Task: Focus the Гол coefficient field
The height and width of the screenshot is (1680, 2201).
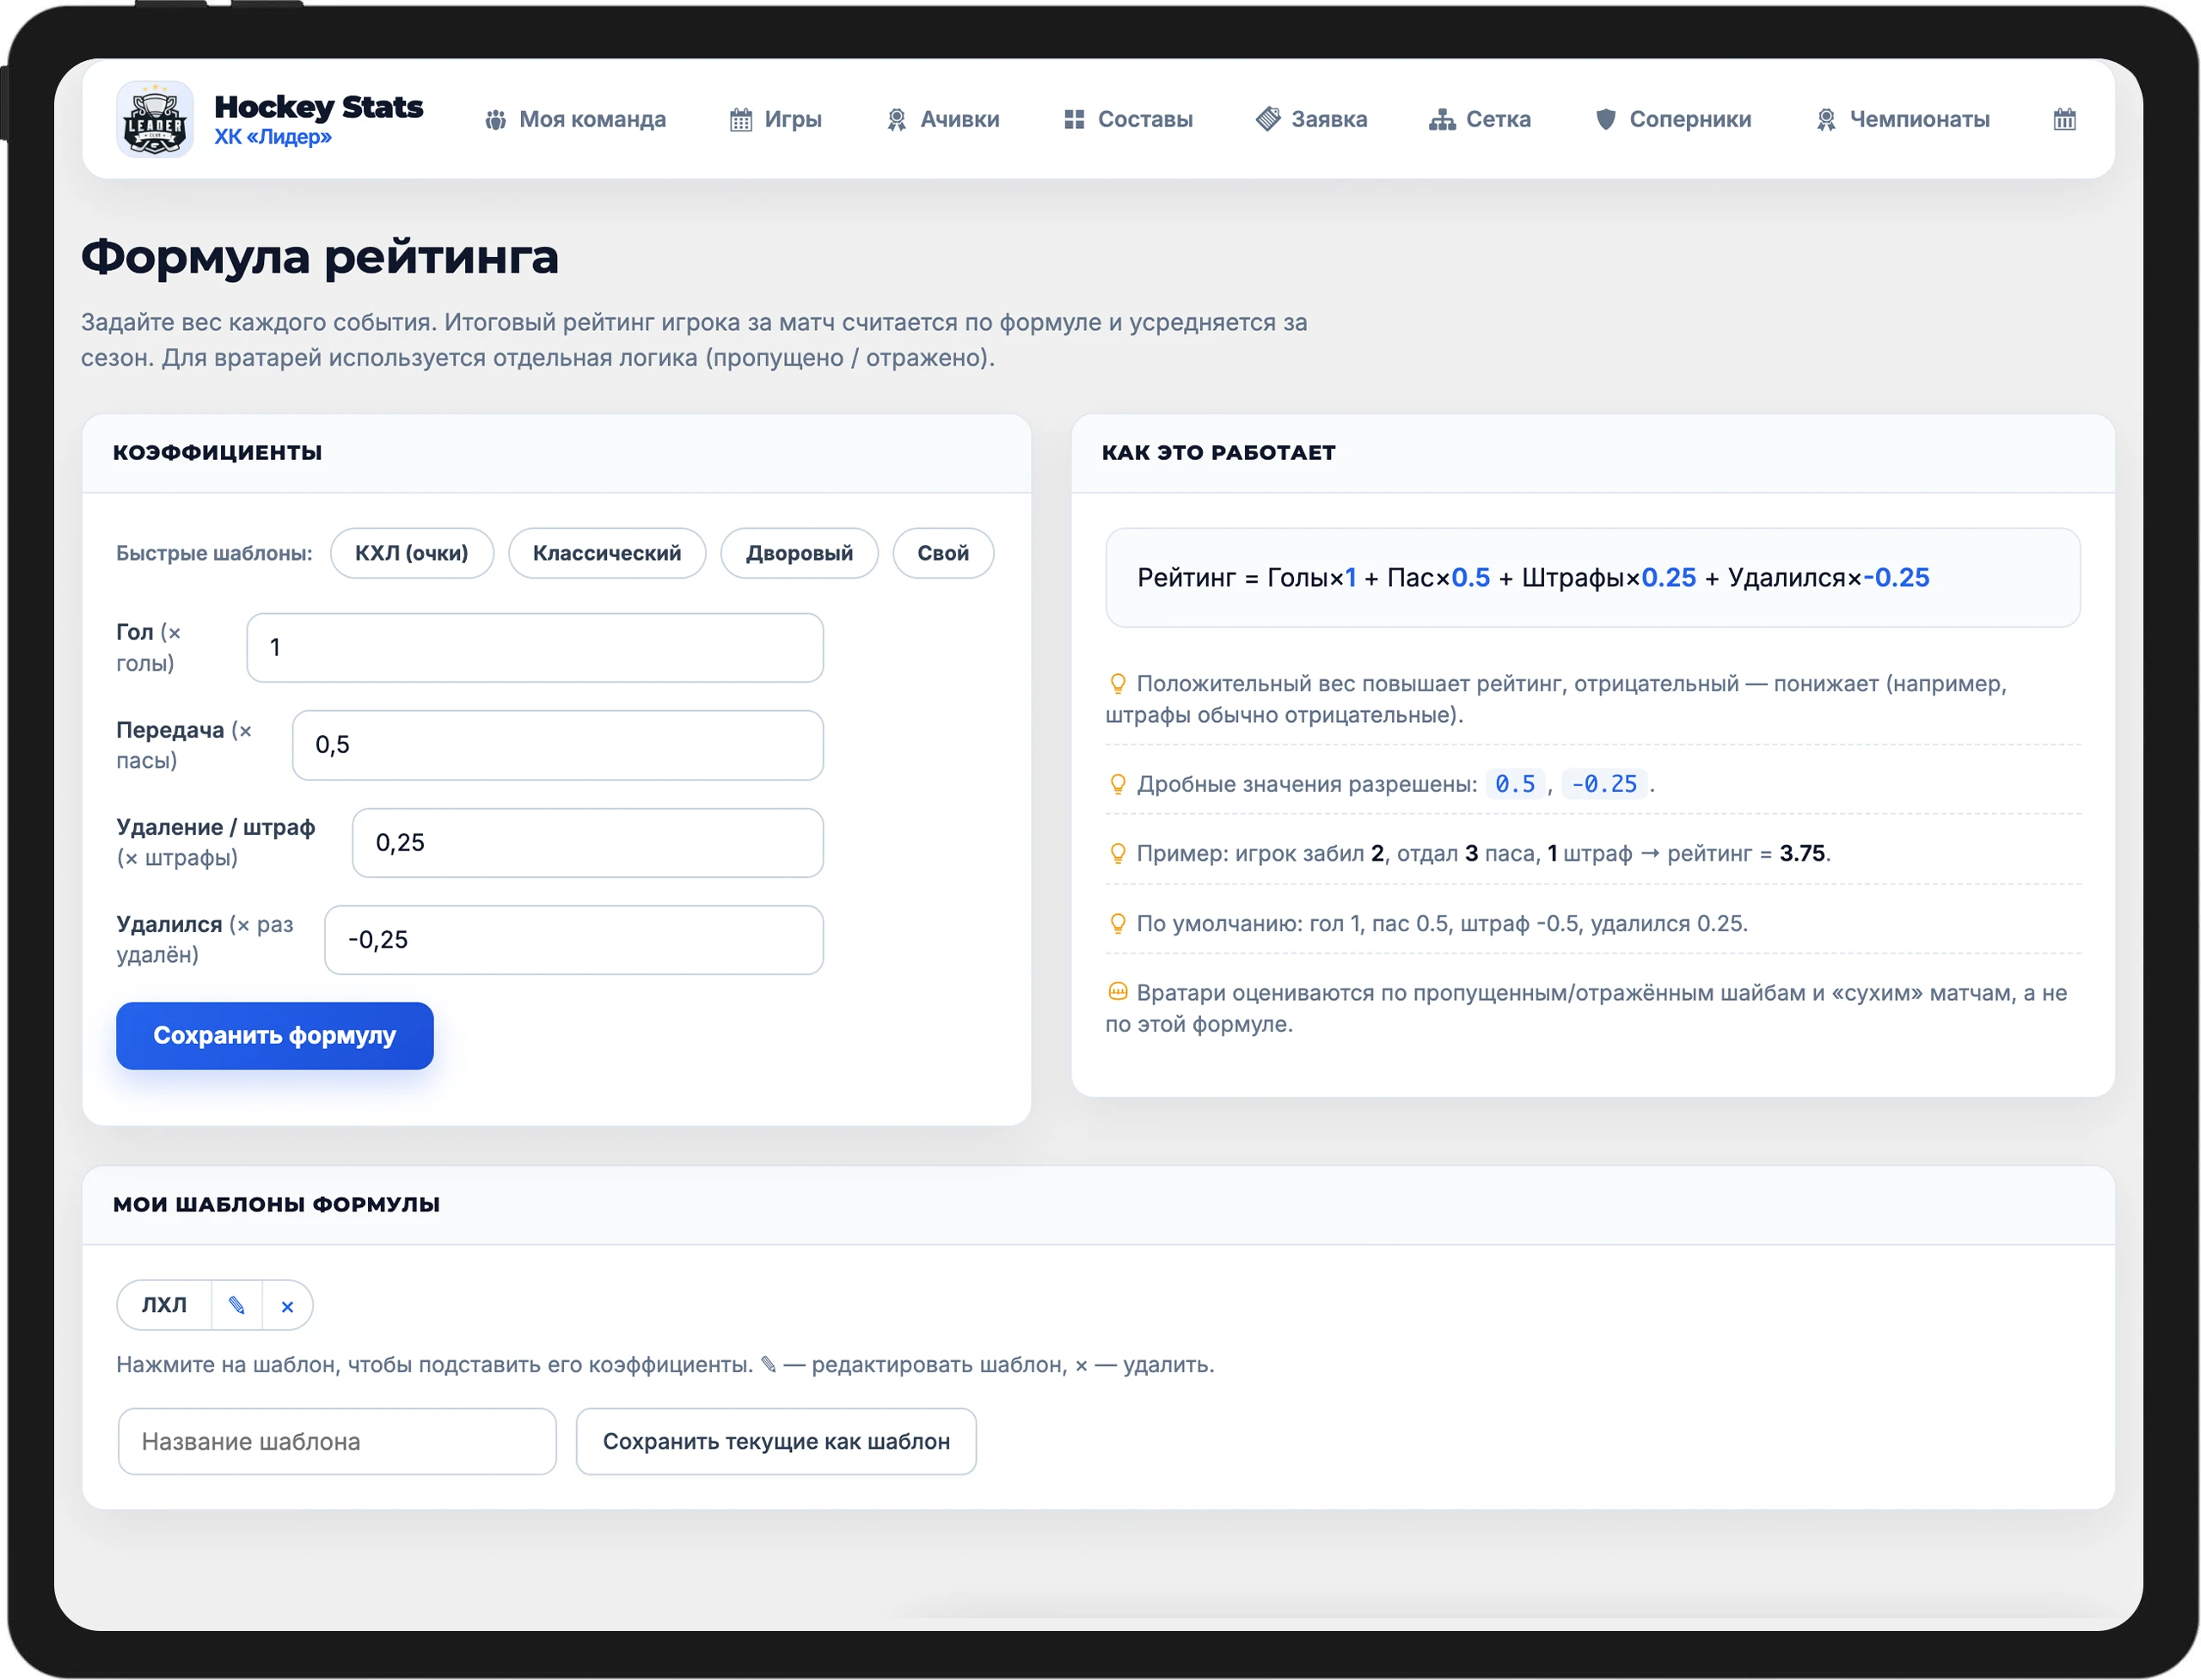Action: pos(535,648)
